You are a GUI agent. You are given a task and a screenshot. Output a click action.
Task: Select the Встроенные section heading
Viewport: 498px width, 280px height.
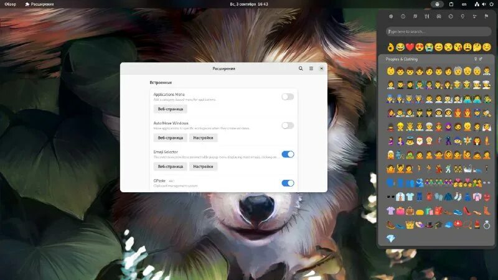coord(161,82)
